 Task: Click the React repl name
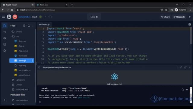(34, 17)
